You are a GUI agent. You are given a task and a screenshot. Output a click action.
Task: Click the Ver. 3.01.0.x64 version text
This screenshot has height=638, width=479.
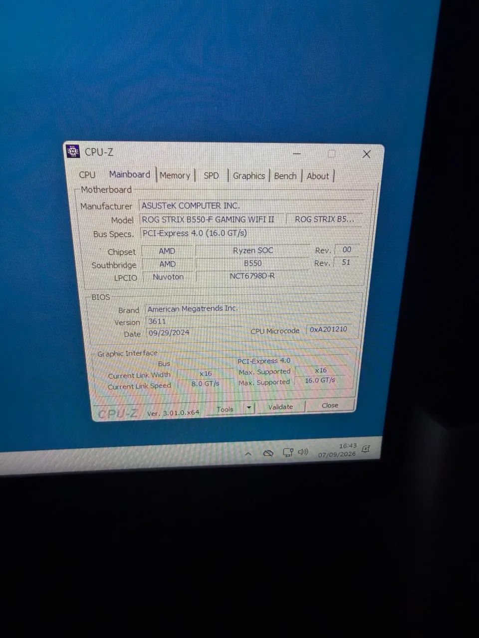pyautogui.click(x=173, y=413)
